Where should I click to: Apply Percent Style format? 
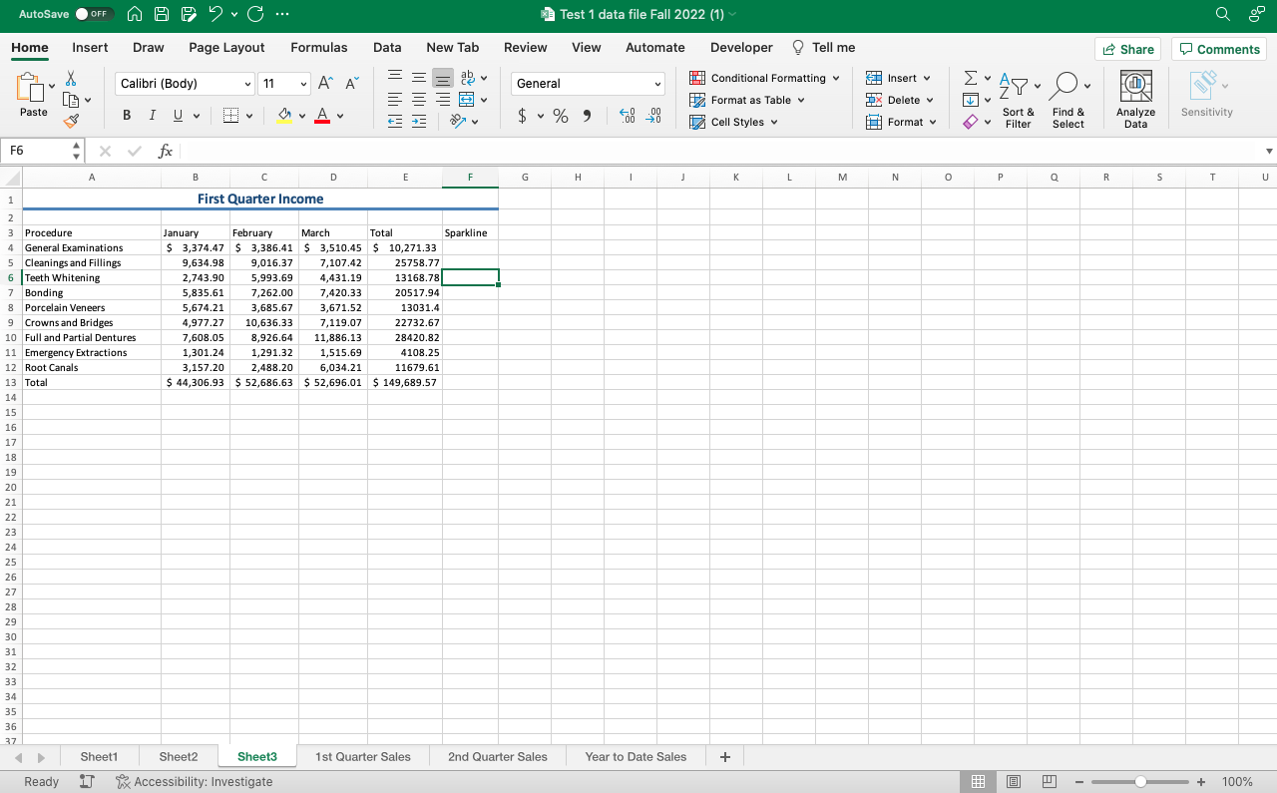[x=561, y=117]
